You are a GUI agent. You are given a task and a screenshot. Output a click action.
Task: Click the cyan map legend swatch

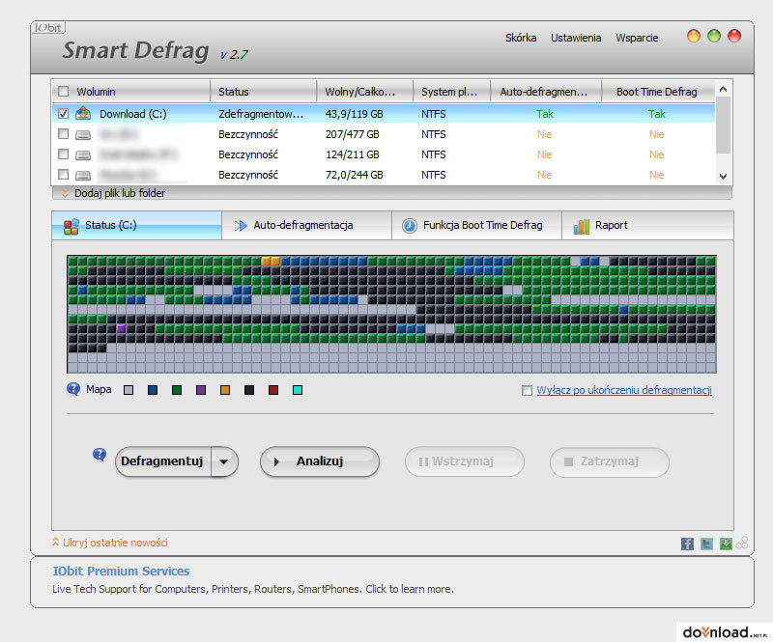click(x=298, y=390)
